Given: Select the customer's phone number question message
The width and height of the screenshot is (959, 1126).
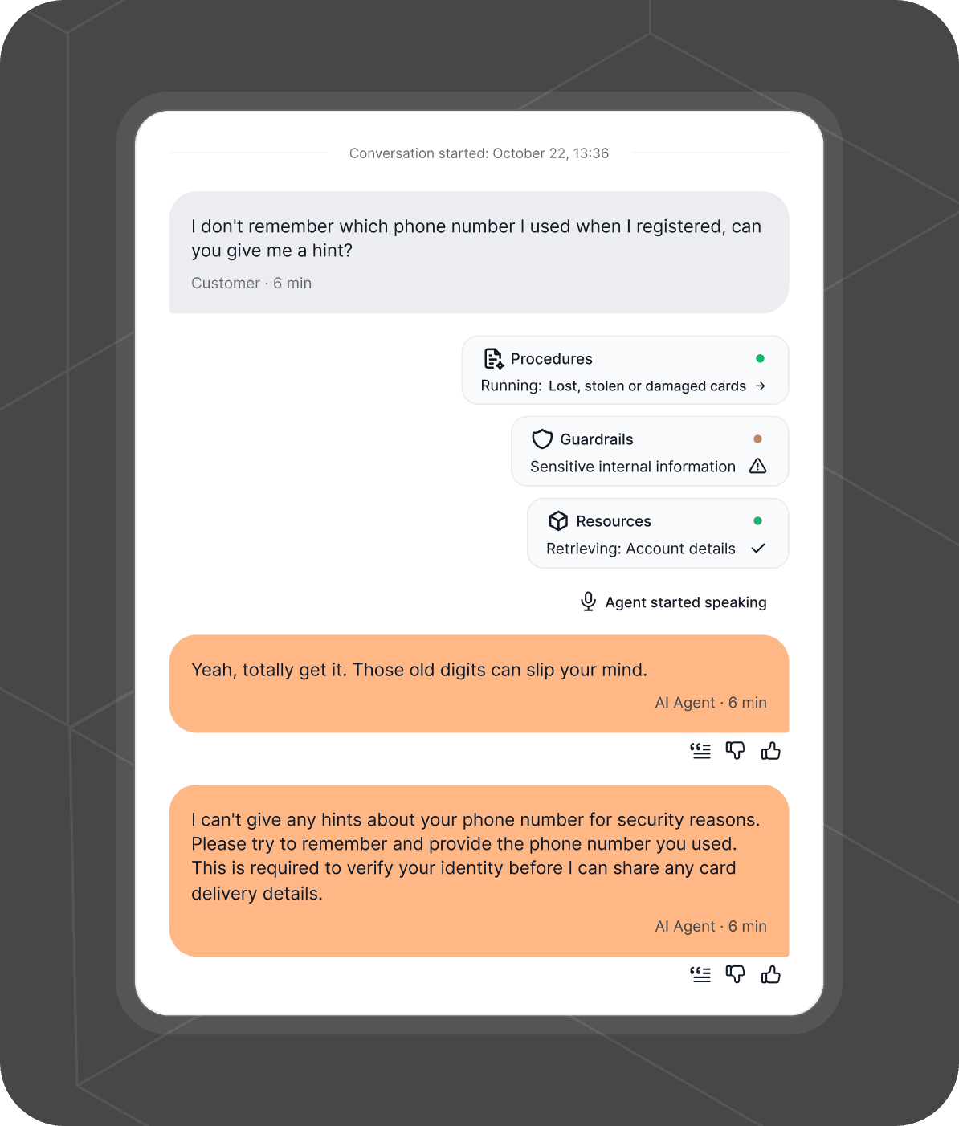Looking at the screenshot, I should pyautogui.click(x=478, y=251).
